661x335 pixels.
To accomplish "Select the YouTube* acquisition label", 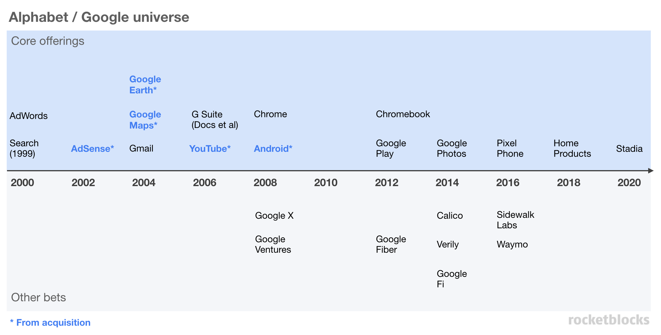I will coord(210,149).
